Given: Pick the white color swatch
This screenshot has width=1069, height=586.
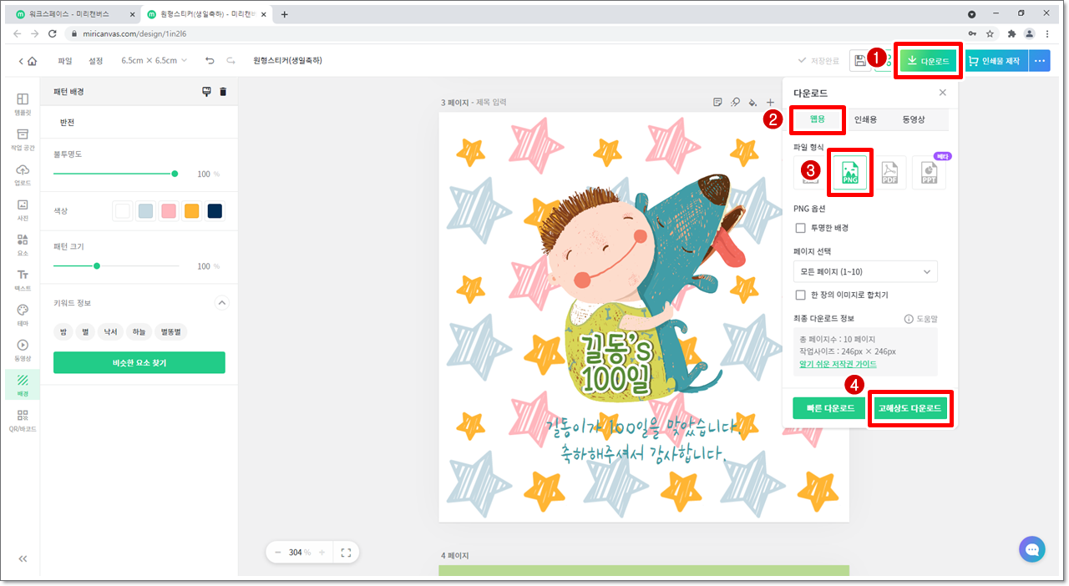Looking at the screenshot, I should pos(123,211).
